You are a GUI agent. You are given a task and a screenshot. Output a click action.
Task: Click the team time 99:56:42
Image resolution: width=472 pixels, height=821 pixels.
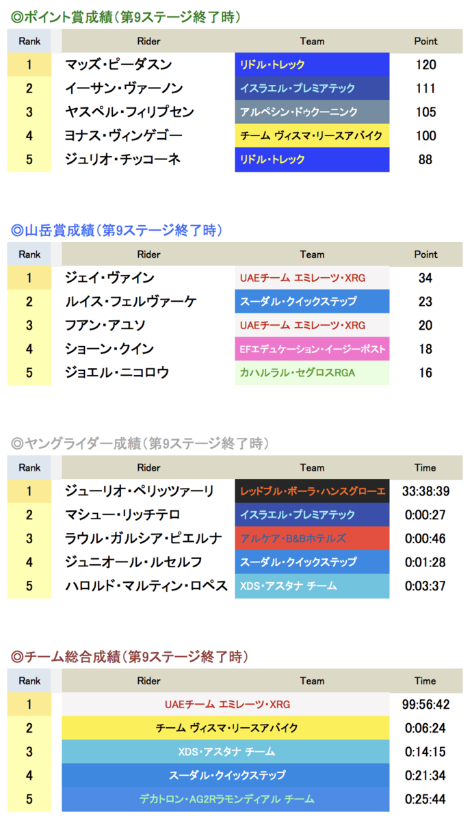[425, 705]
